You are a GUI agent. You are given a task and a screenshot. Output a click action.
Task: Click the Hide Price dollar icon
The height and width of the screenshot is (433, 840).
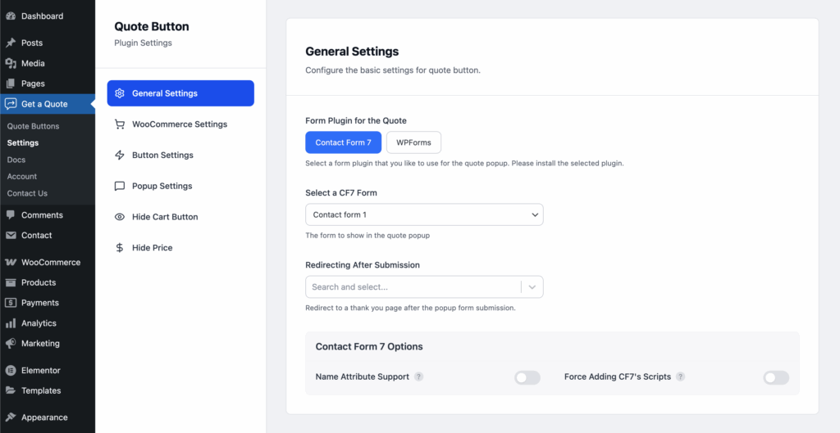point(120,248)
